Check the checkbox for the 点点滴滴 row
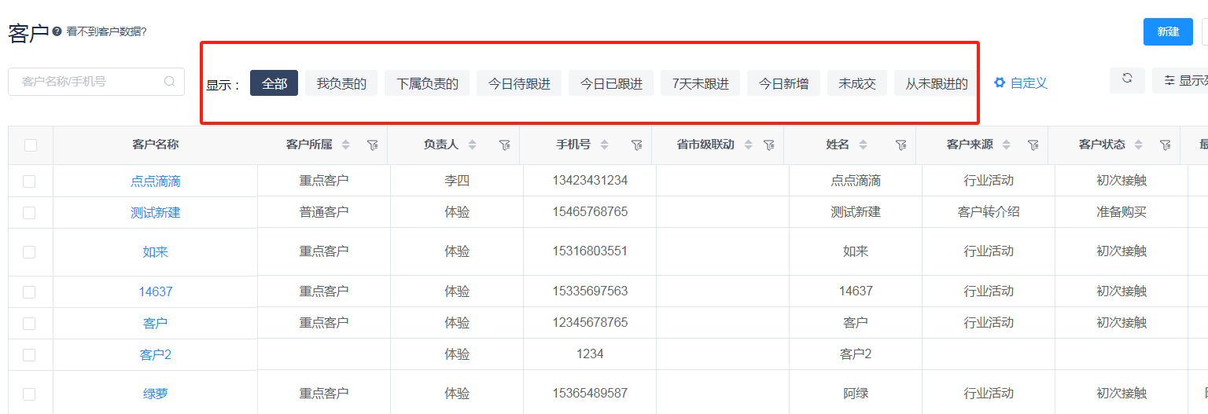This screenshot has height=414, width=1208. click(x=29, y=181)
